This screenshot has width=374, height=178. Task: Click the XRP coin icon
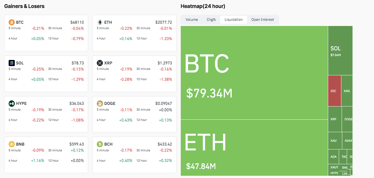[100, 63]
